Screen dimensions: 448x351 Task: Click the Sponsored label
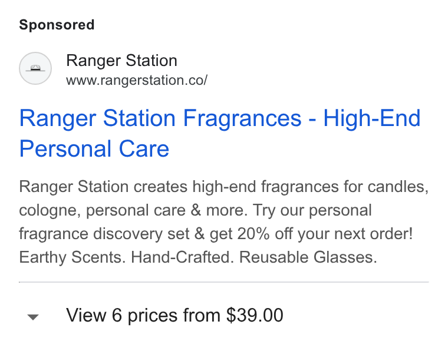[57, 25]
